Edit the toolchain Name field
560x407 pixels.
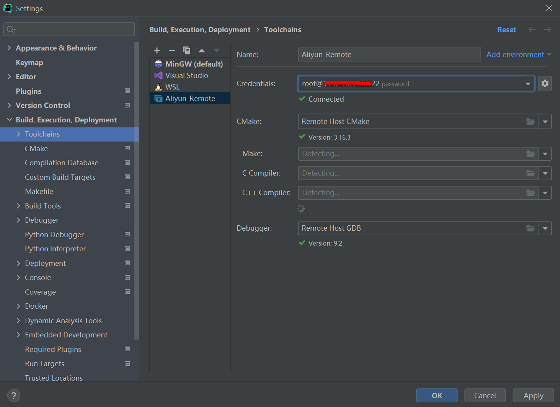pyautogui.click(x=389, y=54)
